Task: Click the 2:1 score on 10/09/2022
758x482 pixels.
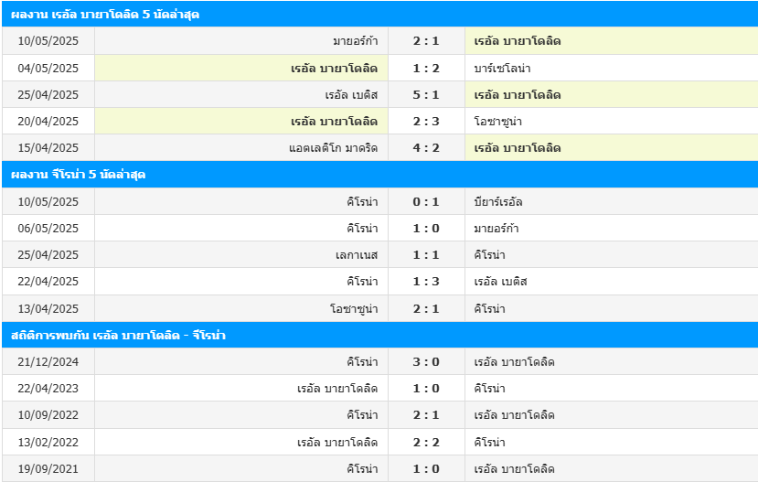Action: click(426, 415)
